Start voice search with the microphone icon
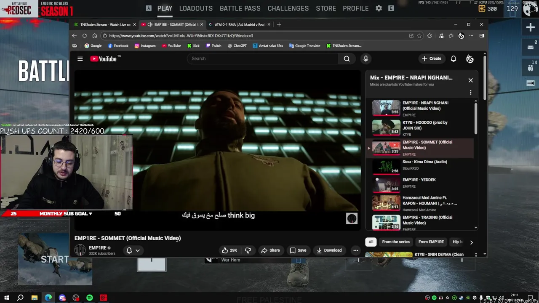 click(366, 58)
